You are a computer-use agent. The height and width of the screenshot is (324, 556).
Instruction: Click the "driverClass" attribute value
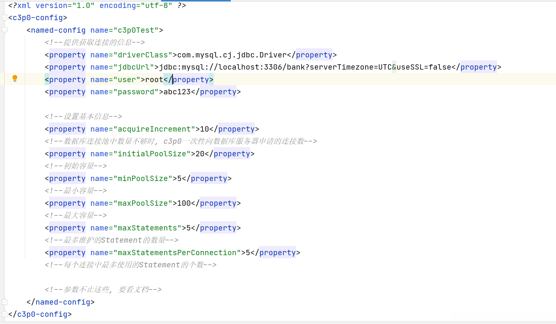[x=143, y=55]
